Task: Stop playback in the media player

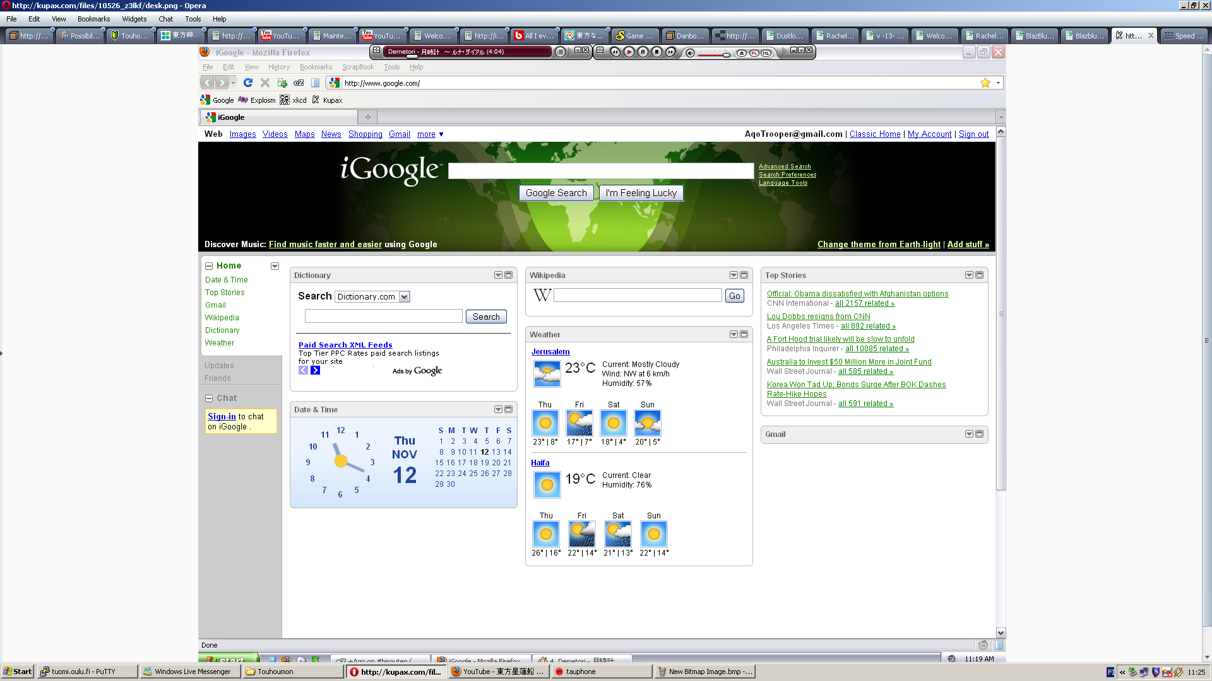Action: pos(656,52)
